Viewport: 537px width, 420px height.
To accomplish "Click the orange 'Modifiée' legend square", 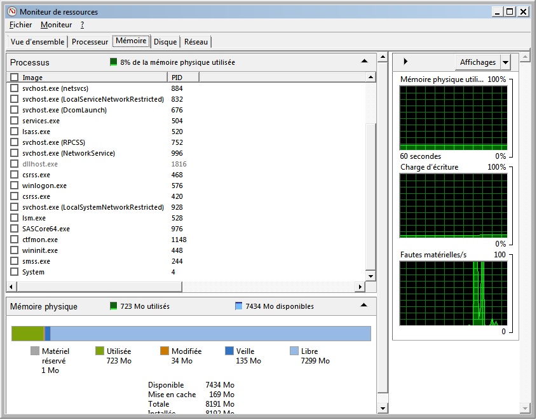I will click(x=165, y=351).
